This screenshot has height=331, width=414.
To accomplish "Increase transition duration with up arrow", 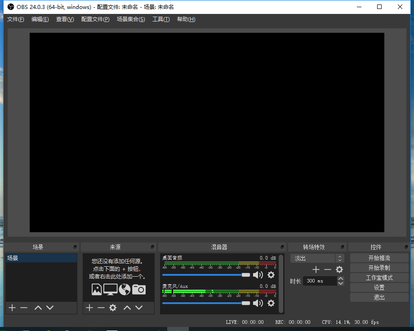I will 341,278.
